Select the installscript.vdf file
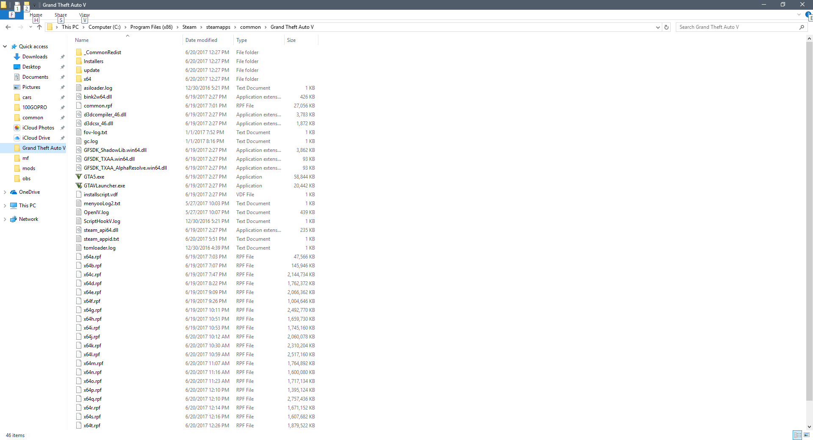This screenshot has width=813, height=440. [100, 195]
